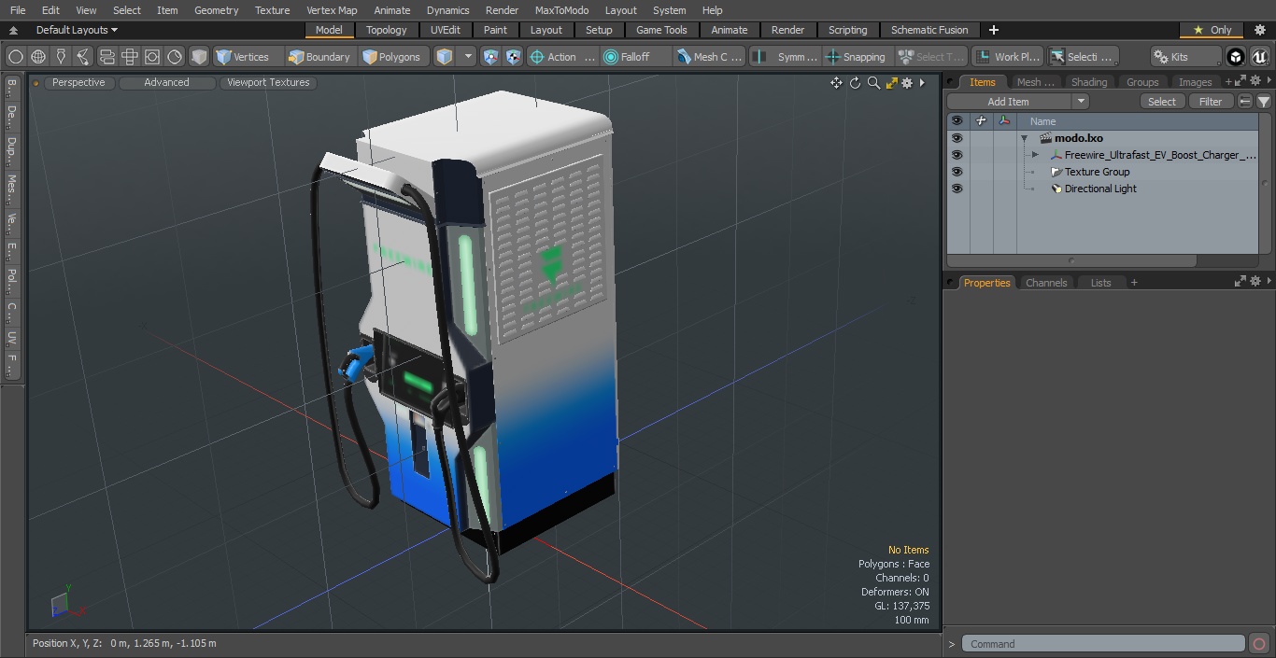This screenshot has height=658, width=1276.
Task: Click the Snapping button
Action: coord(856,57)
